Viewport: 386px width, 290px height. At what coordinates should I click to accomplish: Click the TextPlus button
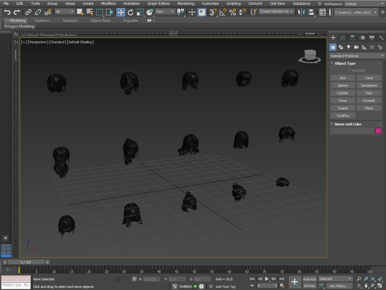tap(343, 116)
